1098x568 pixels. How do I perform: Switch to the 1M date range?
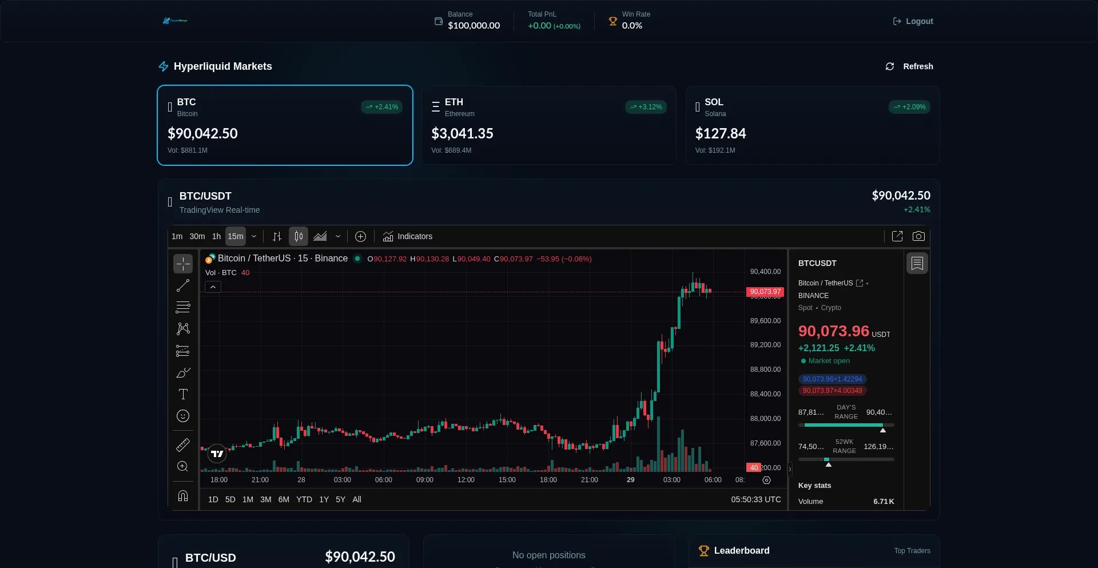click(x=248, y=499)
